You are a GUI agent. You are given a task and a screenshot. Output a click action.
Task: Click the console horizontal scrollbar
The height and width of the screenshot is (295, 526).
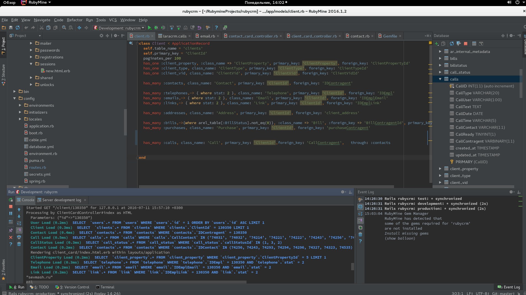(136, 282)
